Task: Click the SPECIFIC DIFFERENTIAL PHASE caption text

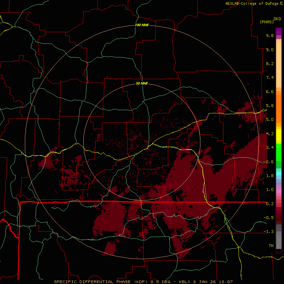Action: point(92,282)
